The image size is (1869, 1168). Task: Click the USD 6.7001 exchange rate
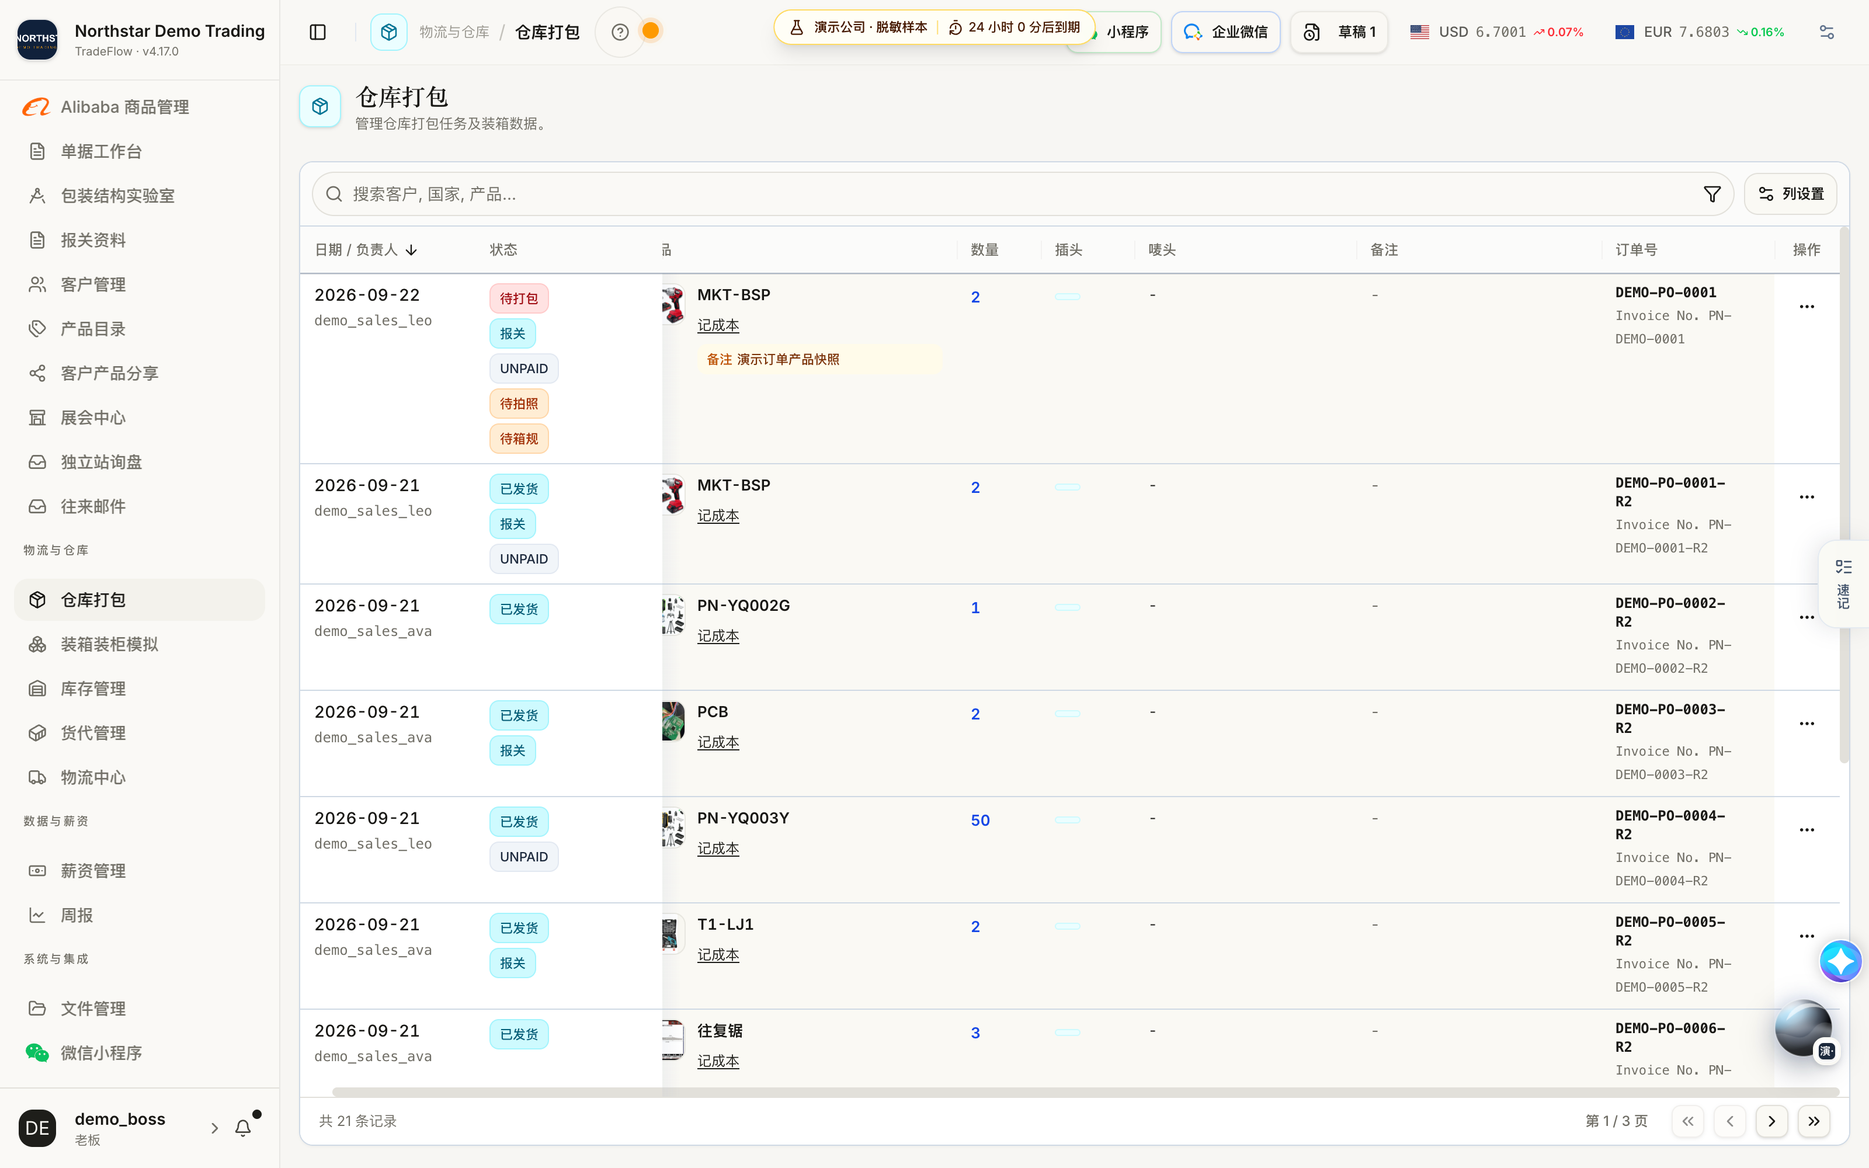coord(1496,32)
